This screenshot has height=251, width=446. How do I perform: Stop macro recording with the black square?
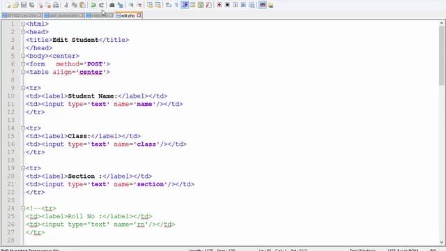(x=227, y=5)
